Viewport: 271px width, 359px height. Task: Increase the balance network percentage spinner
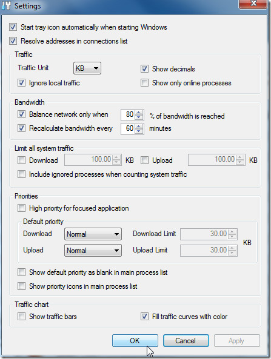[139, 112]
